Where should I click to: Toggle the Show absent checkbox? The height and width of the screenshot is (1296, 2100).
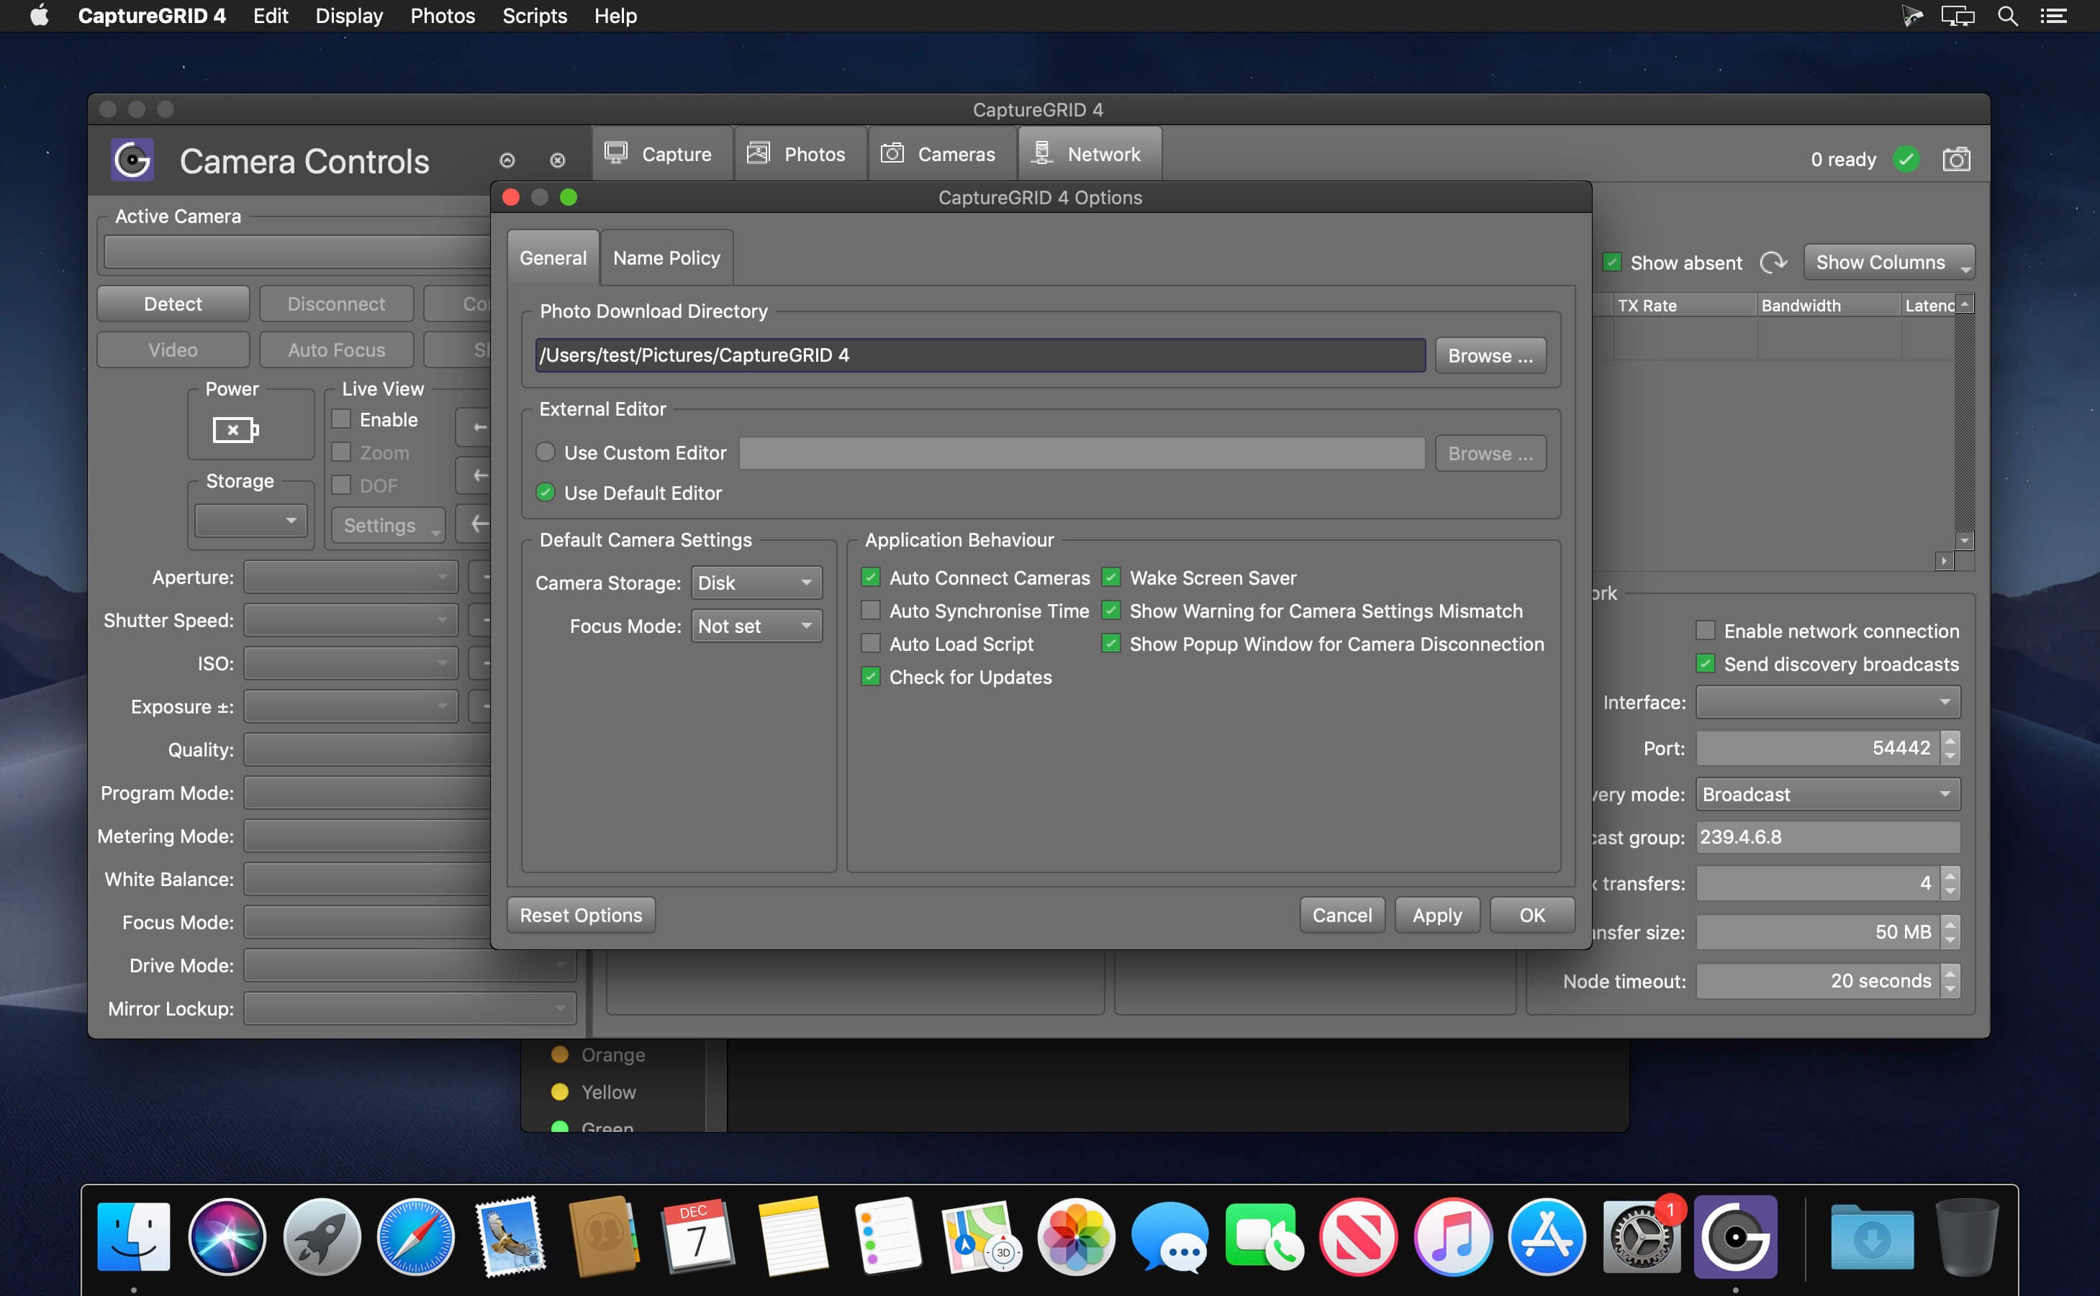tap(1612, 263)
